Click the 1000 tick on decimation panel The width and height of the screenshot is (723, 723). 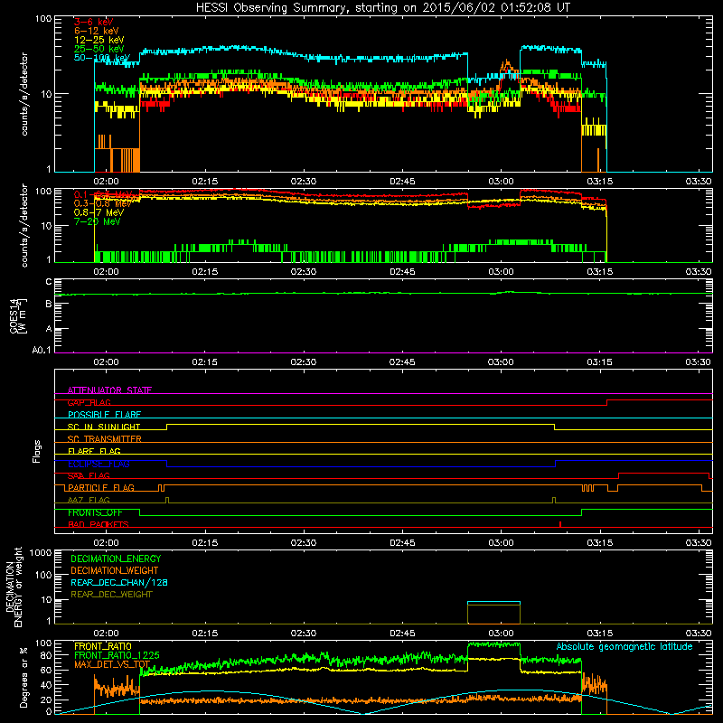[41, 552]
